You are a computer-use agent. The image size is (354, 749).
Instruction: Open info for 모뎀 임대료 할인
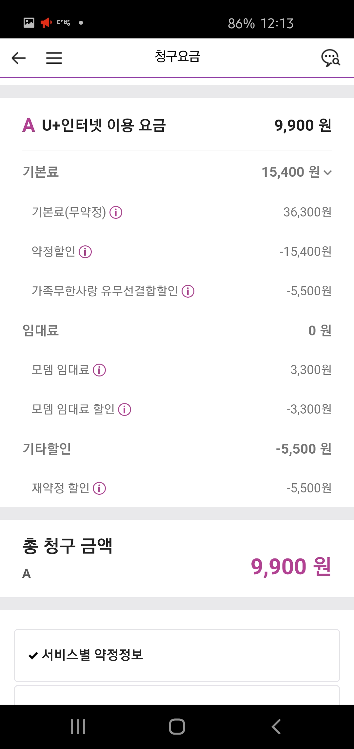(125, 410)
